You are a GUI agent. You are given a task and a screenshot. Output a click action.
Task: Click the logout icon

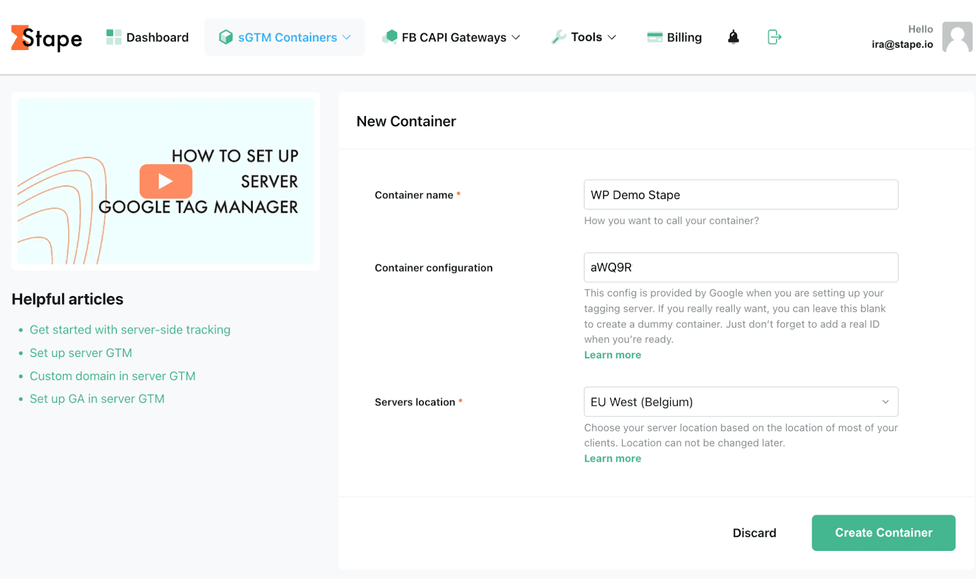pyautogui.click(x=773, y=37)
